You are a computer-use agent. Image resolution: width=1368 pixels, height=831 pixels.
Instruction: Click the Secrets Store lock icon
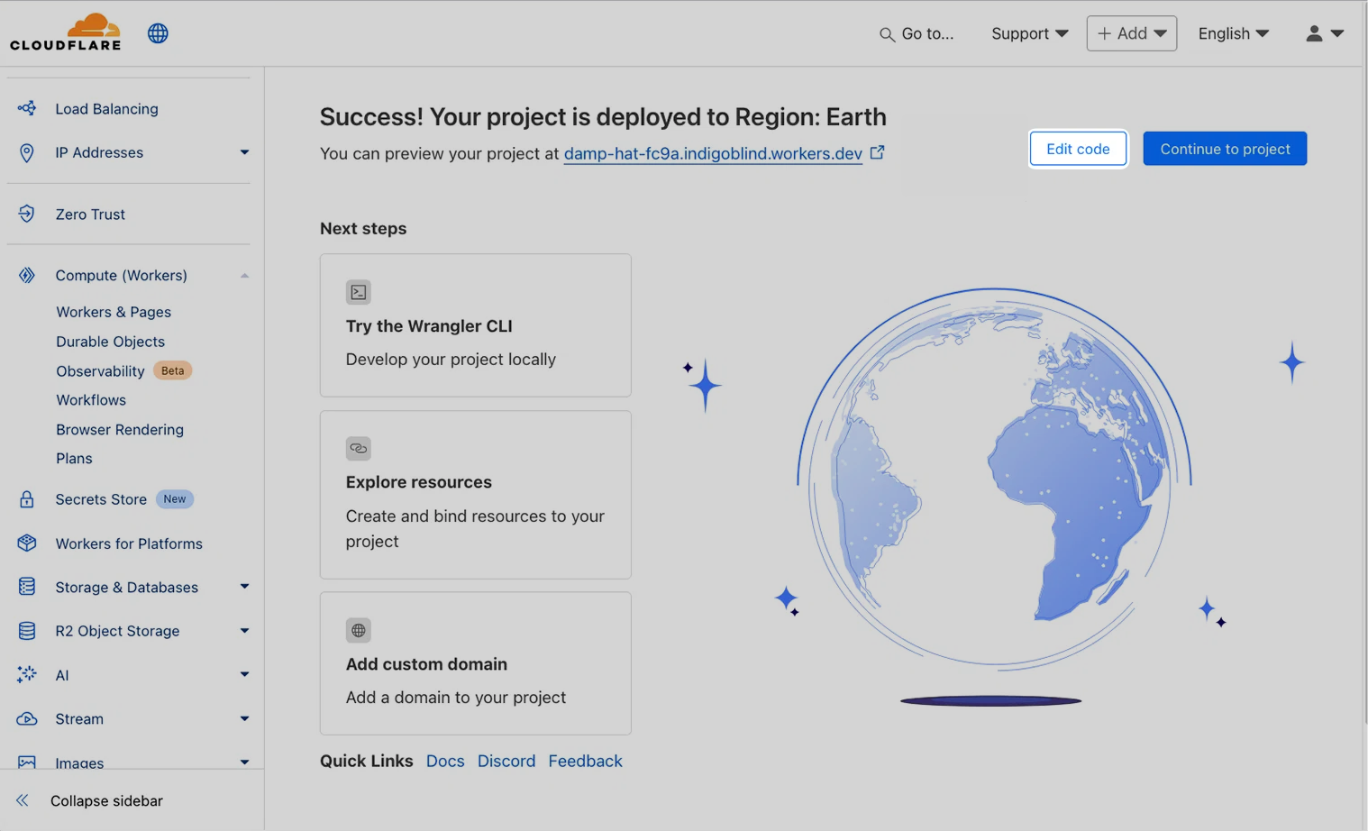tap(27, 499)
